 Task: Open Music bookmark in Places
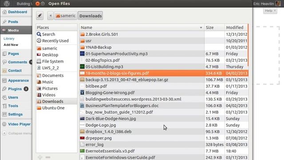[56, 82]
